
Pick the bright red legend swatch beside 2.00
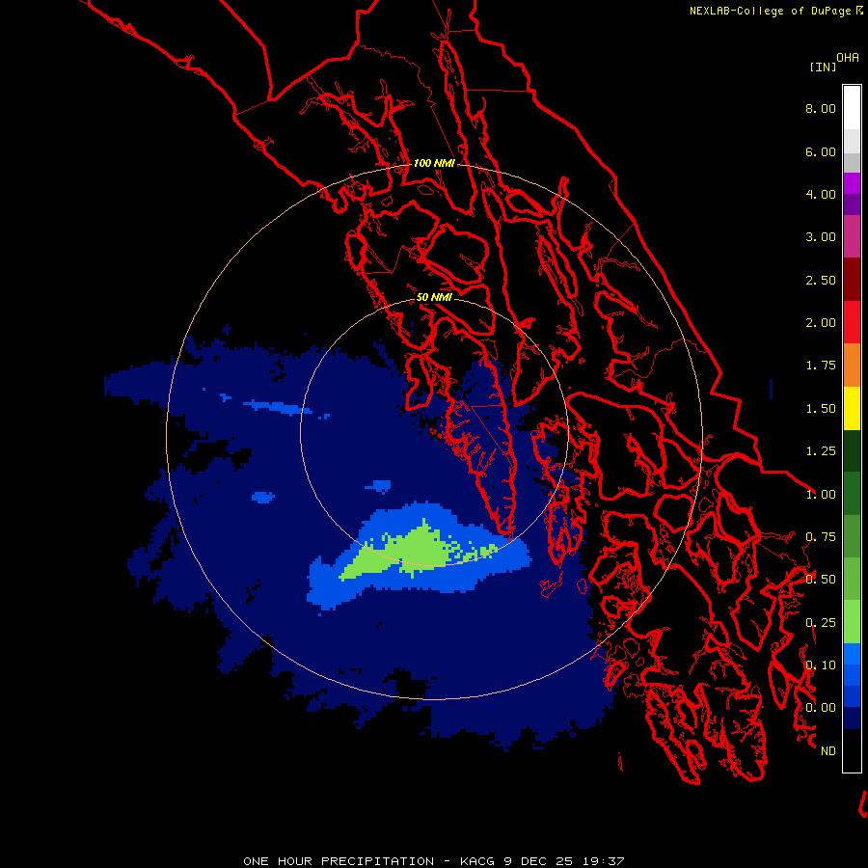point(852,322)
